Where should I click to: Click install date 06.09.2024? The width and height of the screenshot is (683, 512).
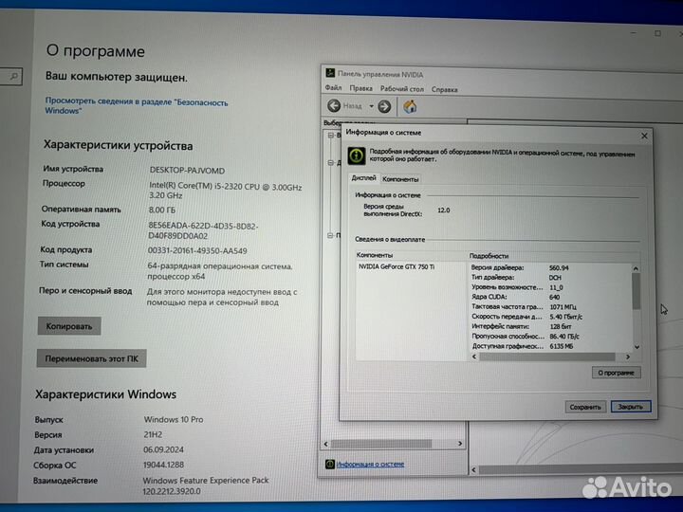pos(163,449)
